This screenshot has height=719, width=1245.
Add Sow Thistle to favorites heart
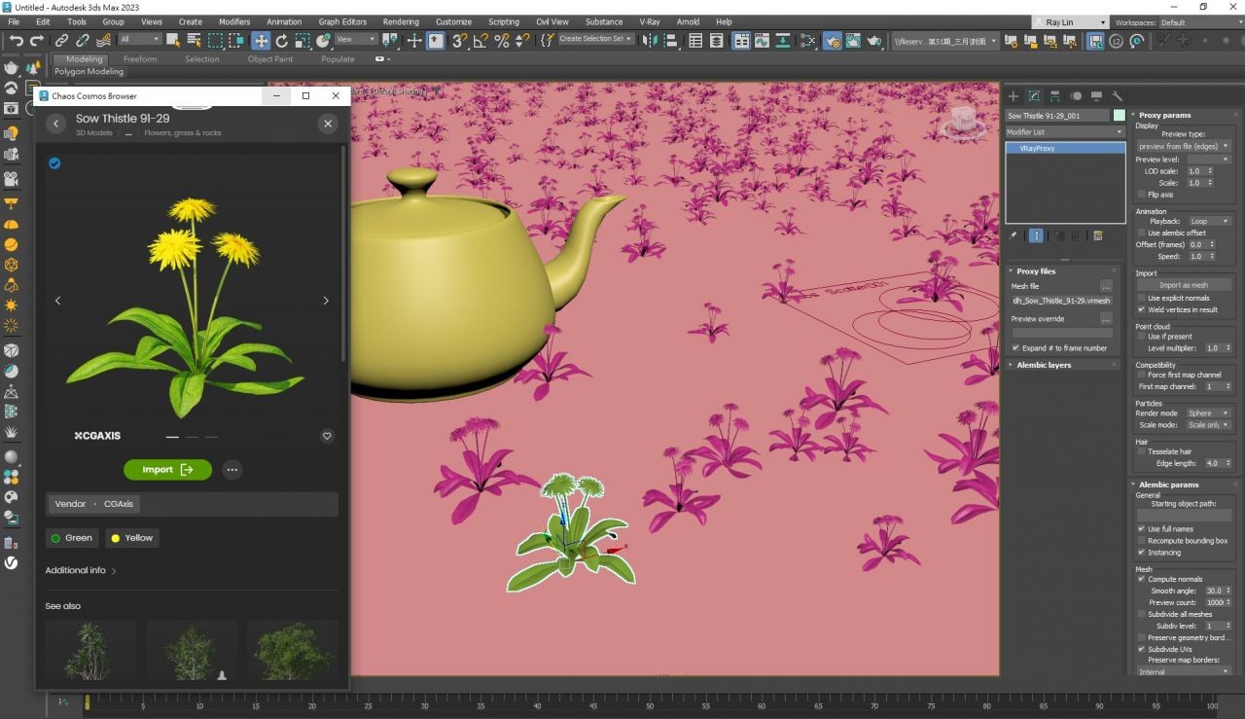click(327, 436)
